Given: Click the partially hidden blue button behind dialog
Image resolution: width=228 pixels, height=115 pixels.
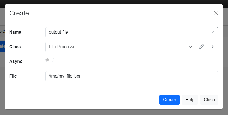Looking at the screenshot, I should click(x=2, y=46).
